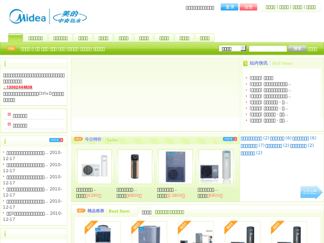Click the orange SALE badge icon
This screenshot has height=243, width=324.
click(78, 139)
